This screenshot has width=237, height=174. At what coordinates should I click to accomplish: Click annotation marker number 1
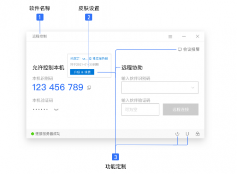(x=40, y=17)
